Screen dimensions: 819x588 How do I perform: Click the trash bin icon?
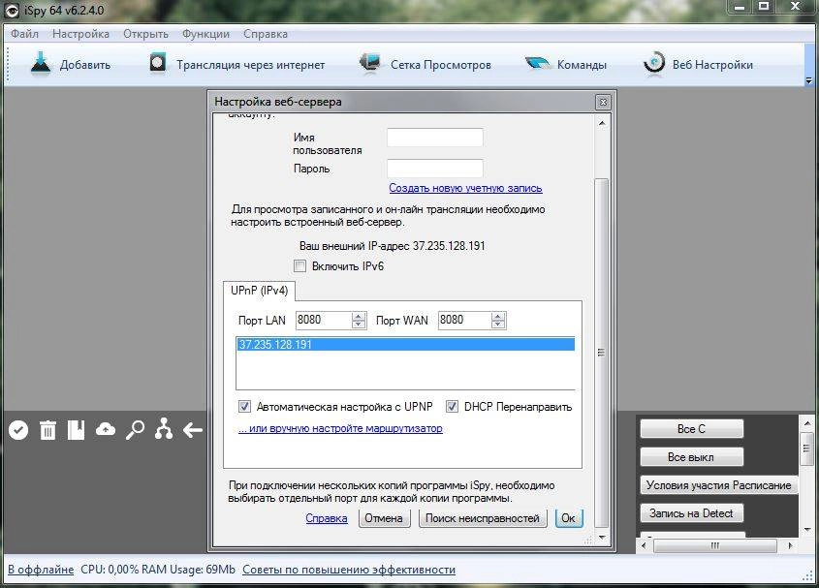(47, 430)
